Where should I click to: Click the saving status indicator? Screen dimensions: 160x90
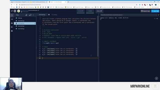point(55,15)
